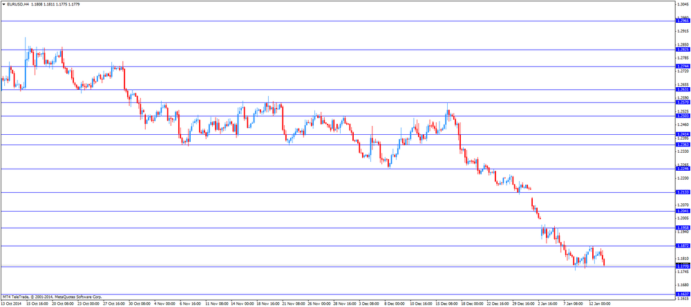Click the EURUSD,H4 chart title text
Viewport: 691px width, 307px height.
[x=18, y=3]
